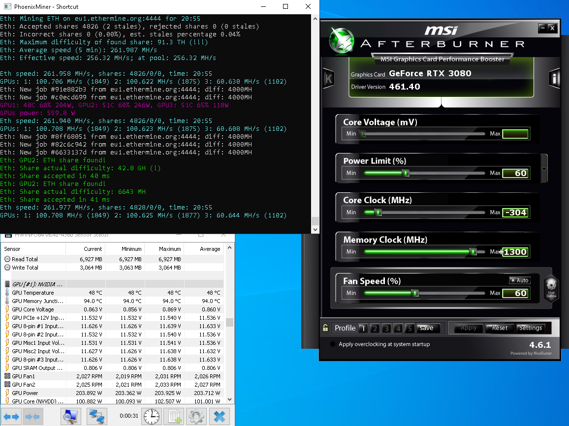Select the Write Total sensor row
The width and height of the screenshot is (569, 426).
[x=113, y=268]
